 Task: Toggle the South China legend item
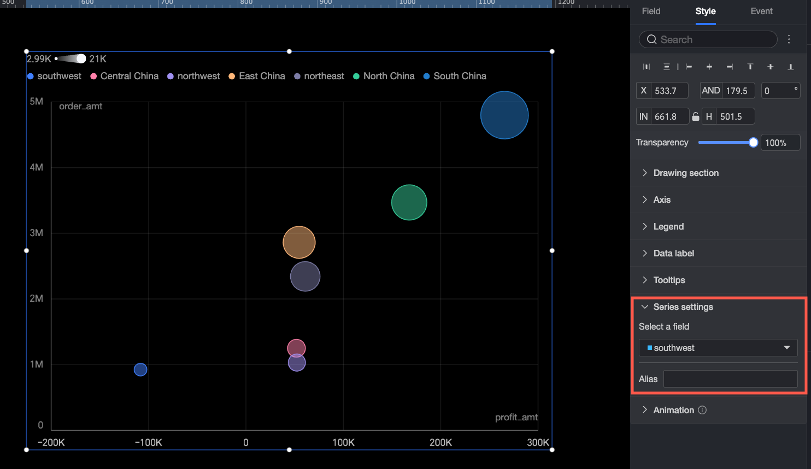[455, 76]
